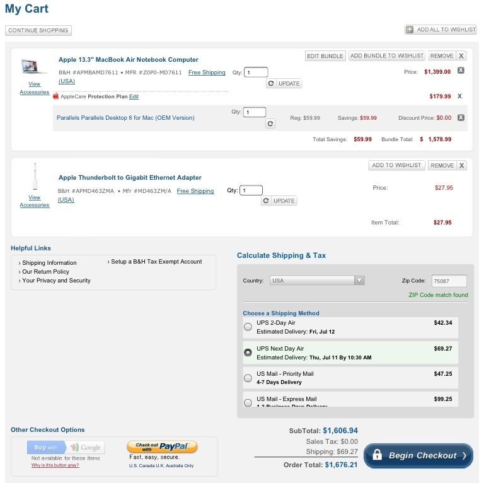The height and width of the screenshot is (483, 484).
Task: Click refresh icon for Parallels Desktop quantity
Action: pyautogui.click(x=270, y=124)
